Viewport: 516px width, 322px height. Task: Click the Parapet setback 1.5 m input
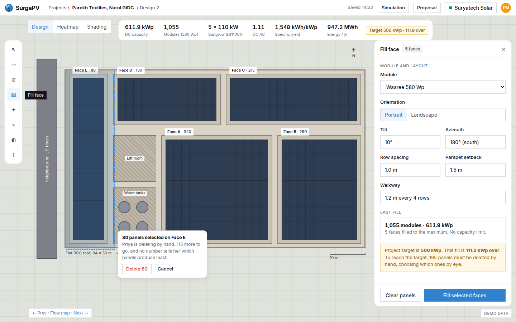(476, 170)
